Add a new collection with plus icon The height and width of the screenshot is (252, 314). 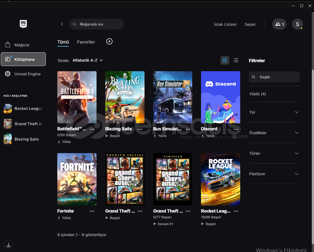(109, 41)
